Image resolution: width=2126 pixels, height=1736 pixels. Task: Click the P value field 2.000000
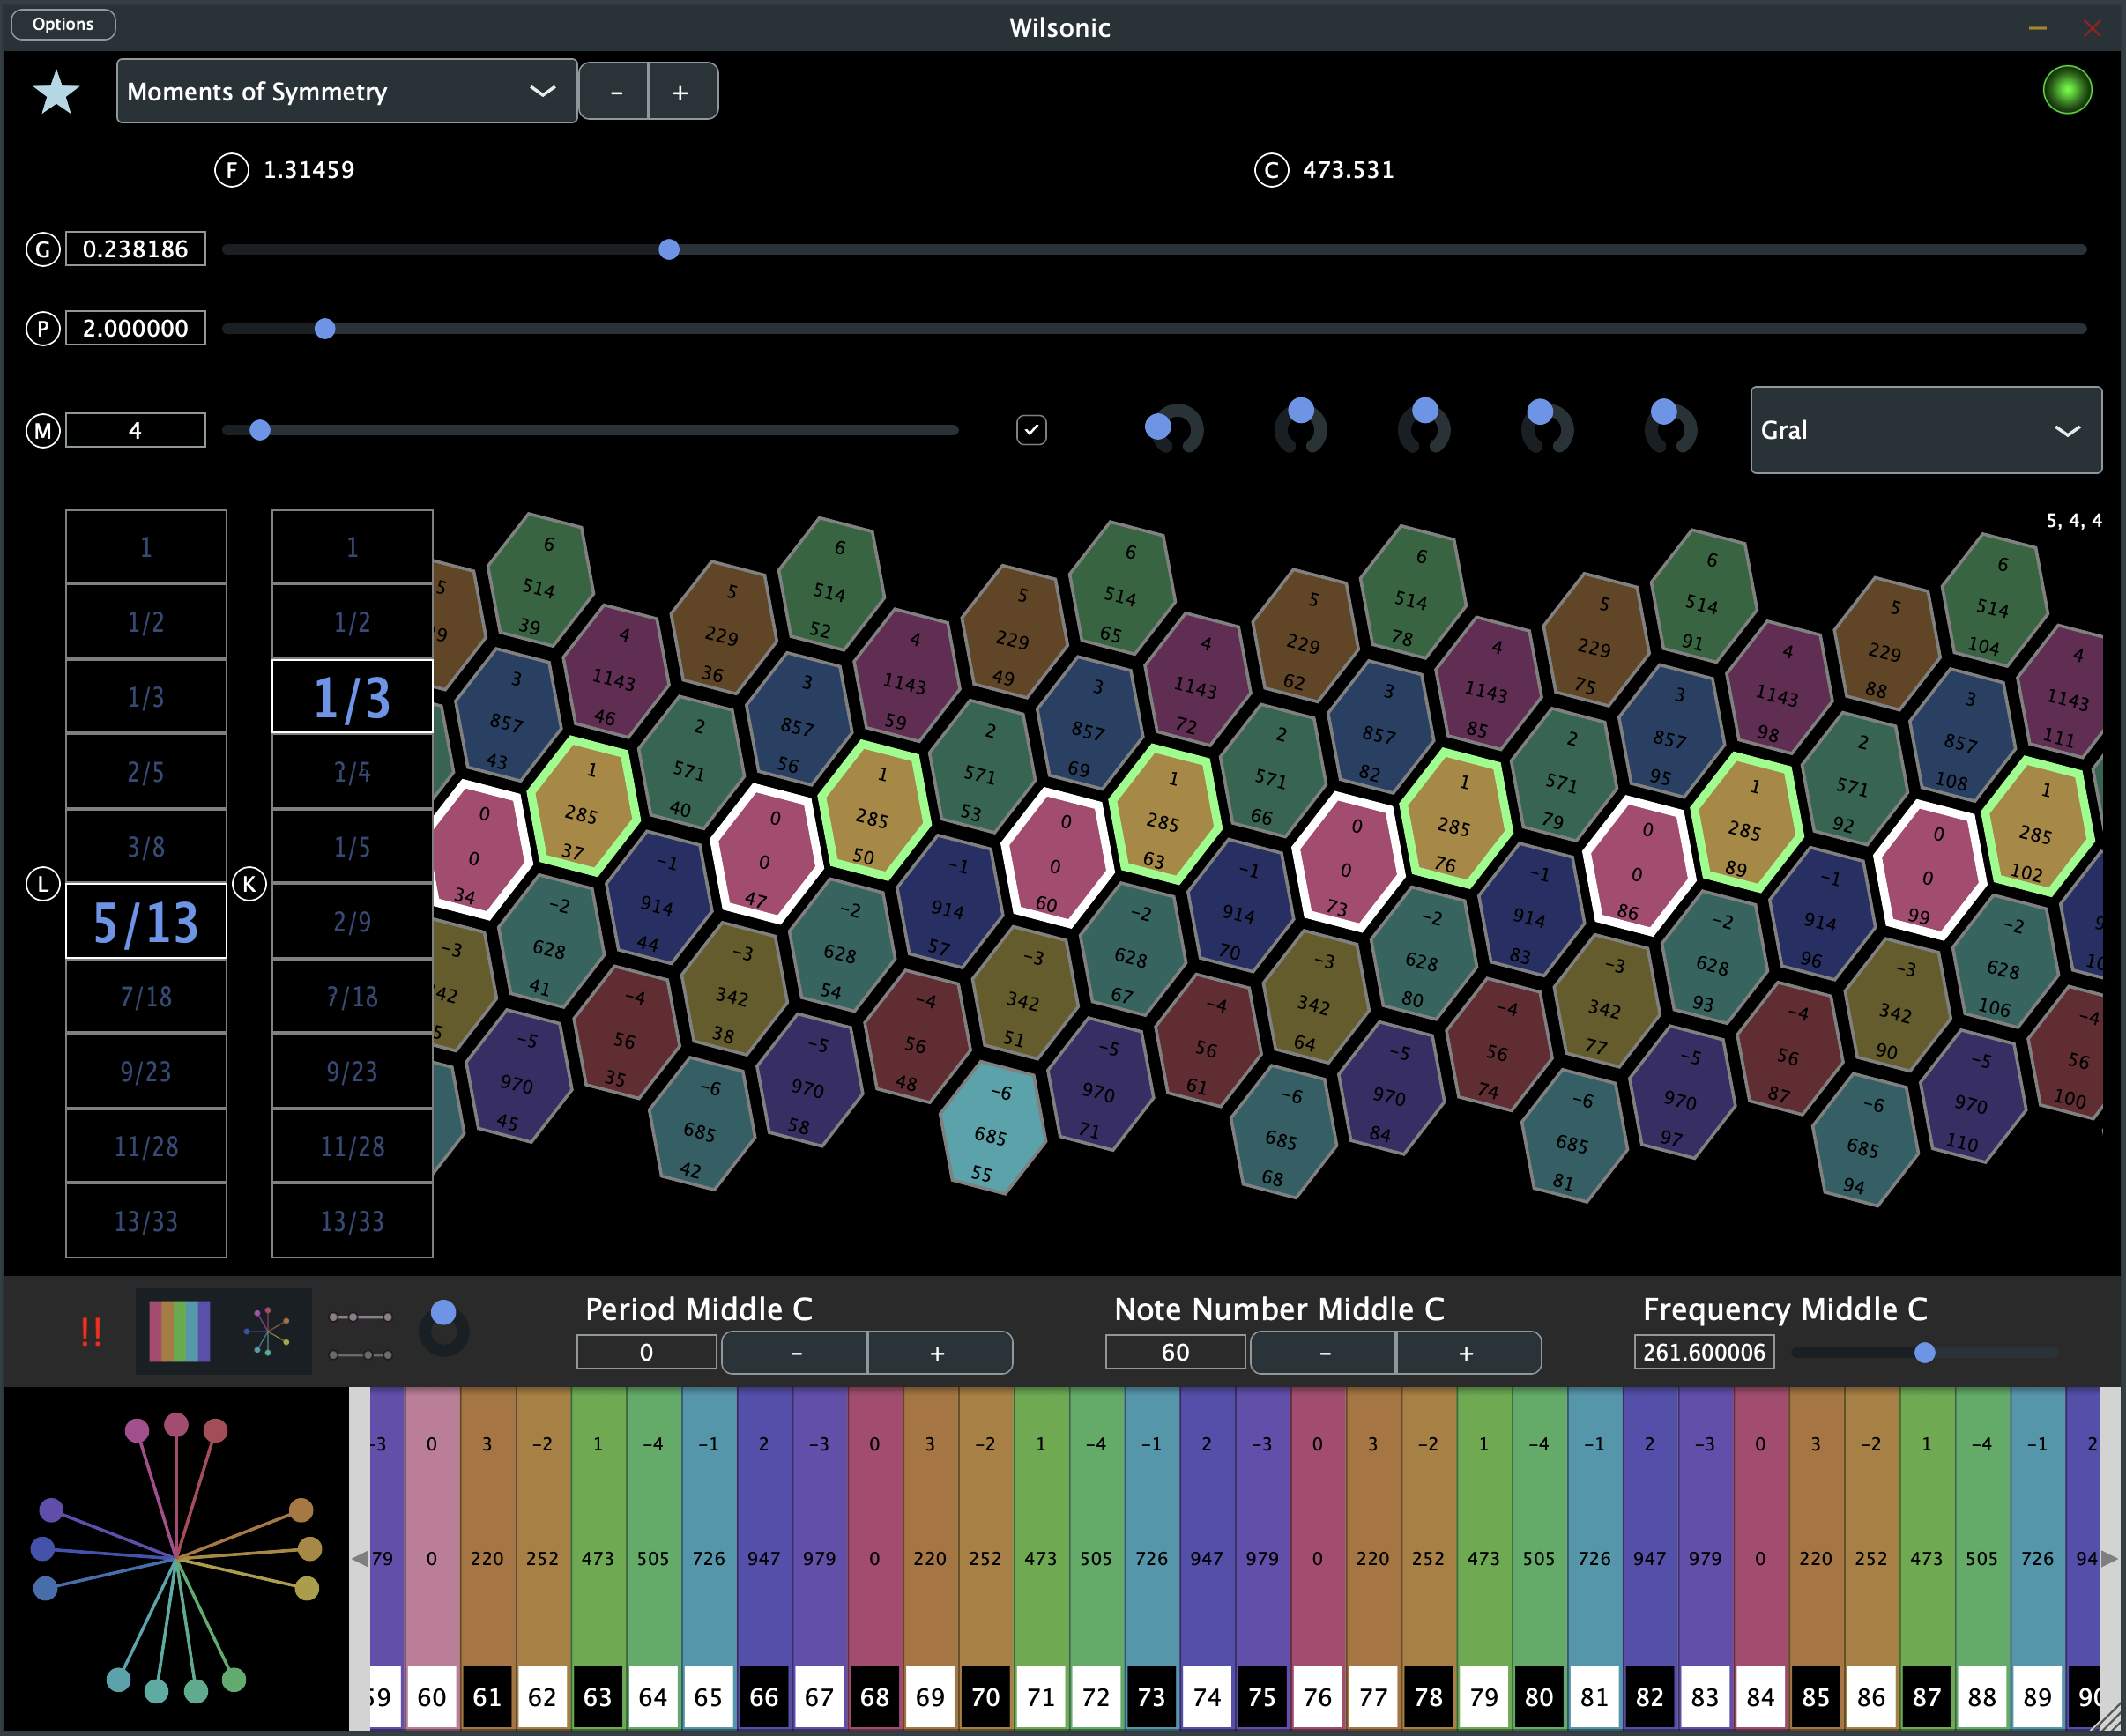136,328
